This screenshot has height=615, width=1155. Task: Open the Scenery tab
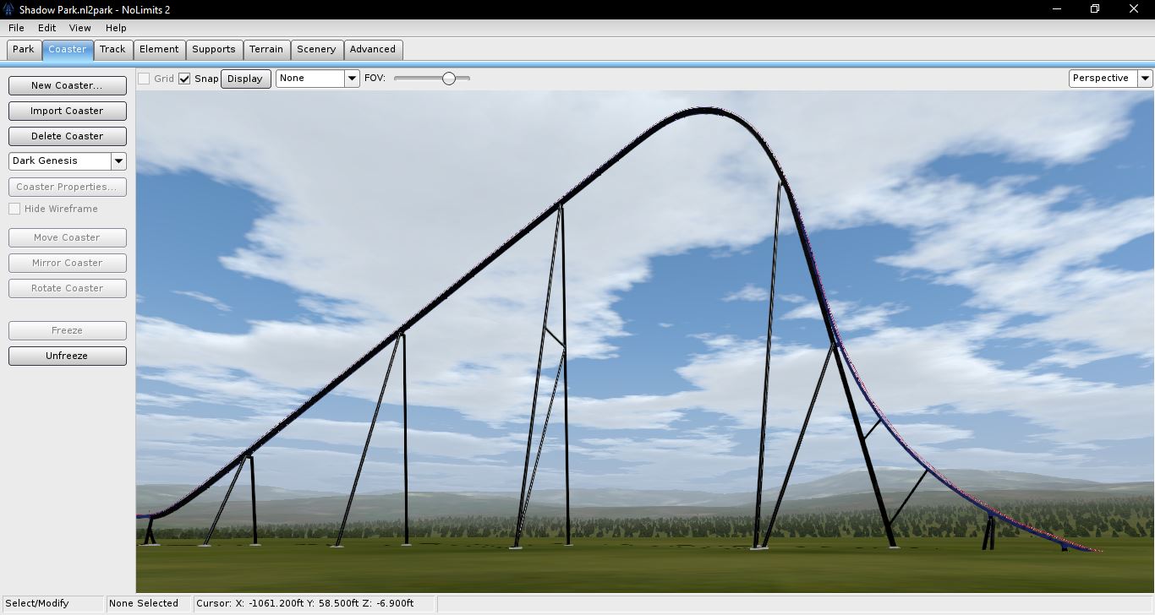pos(316,49)
